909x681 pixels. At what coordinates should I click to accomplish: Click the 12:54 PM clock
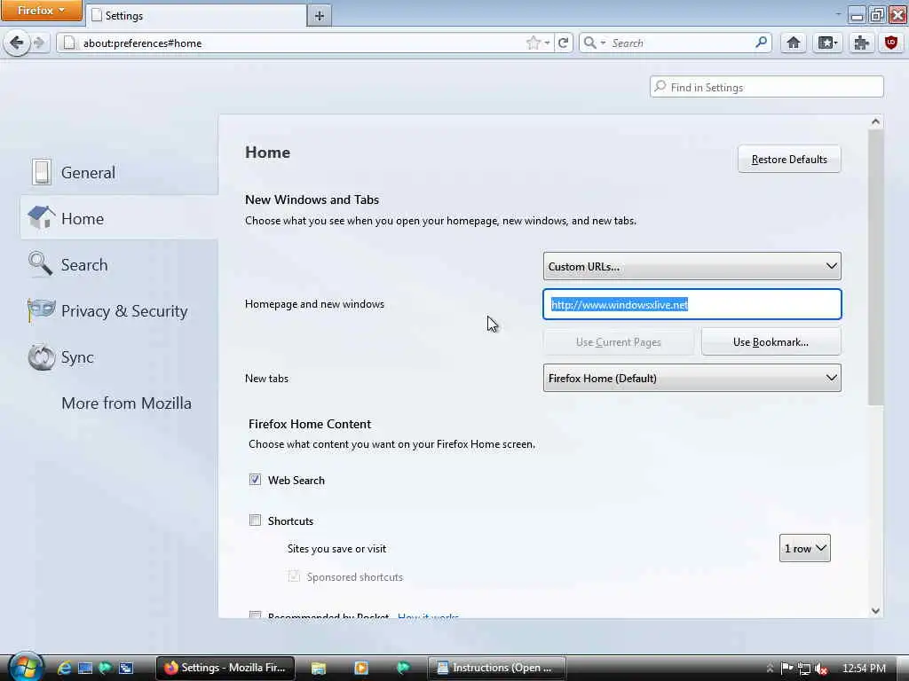pos(864,669)
